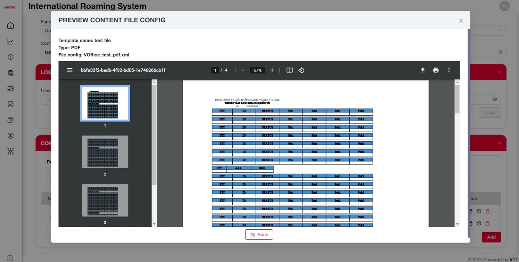Open the user profile avatar
The height and width of the screenshot is (262, 519).
coord(504,6)
